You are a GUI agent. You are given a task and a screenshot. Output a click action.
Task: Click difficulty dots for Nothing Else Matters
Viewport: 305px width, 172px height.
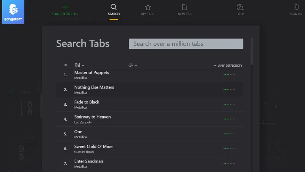click(x=230, y=90)
